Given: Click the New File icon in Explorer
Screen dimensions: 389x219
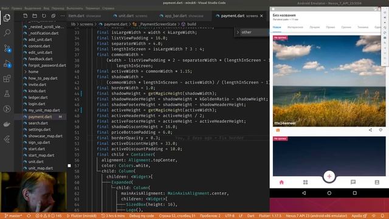Looking at the screenshot, I should tap(26, 16).
